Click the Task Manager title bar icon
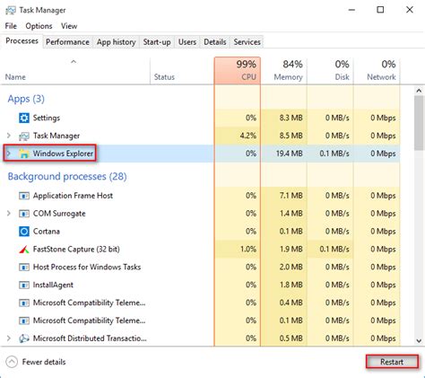This screenshot has width=425, height=378. (x=11, y=11)
